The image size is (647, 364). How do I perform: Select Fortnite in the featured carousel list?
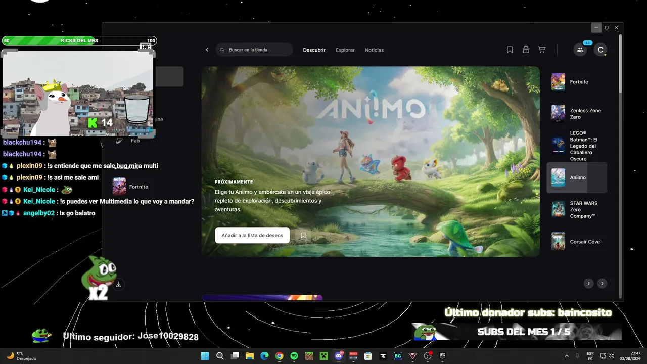tap(577, 82)
